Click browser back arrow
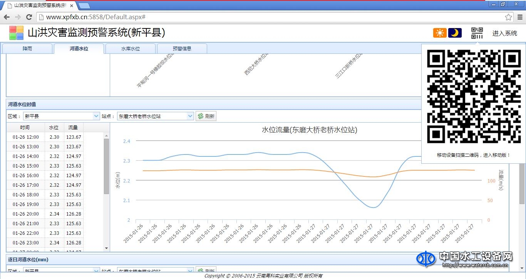526x279 pixels. tap(7, 17)
